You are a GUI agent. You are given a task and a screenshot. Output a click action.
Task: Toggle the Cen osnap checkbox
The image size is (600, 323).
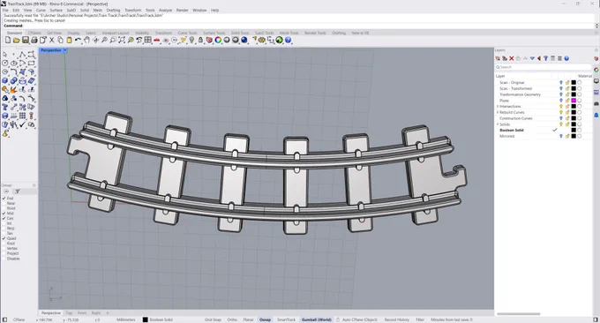[4, 218]
